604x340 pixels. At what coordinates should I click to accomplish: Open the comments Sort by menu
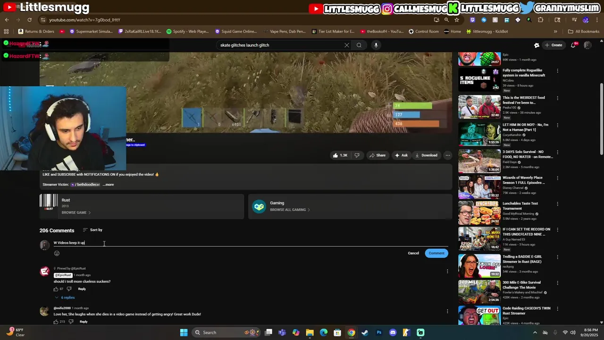(92, 230)
